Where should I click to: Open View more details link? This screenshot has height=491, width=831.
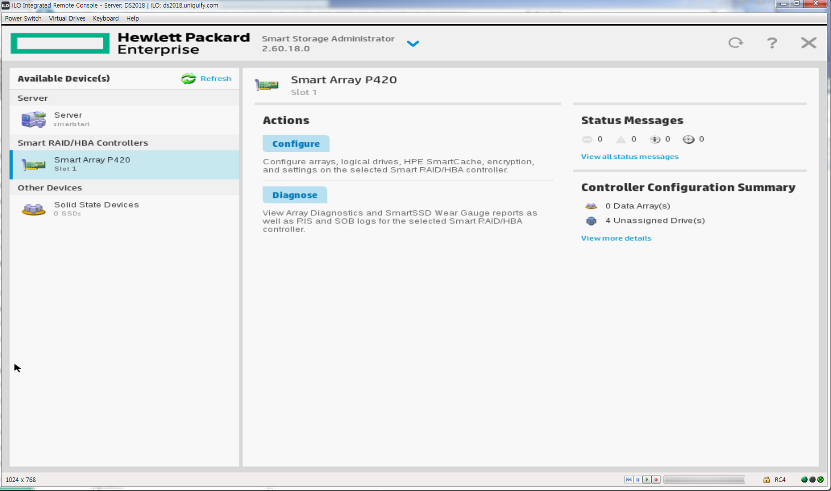click(x=616, y=238)
